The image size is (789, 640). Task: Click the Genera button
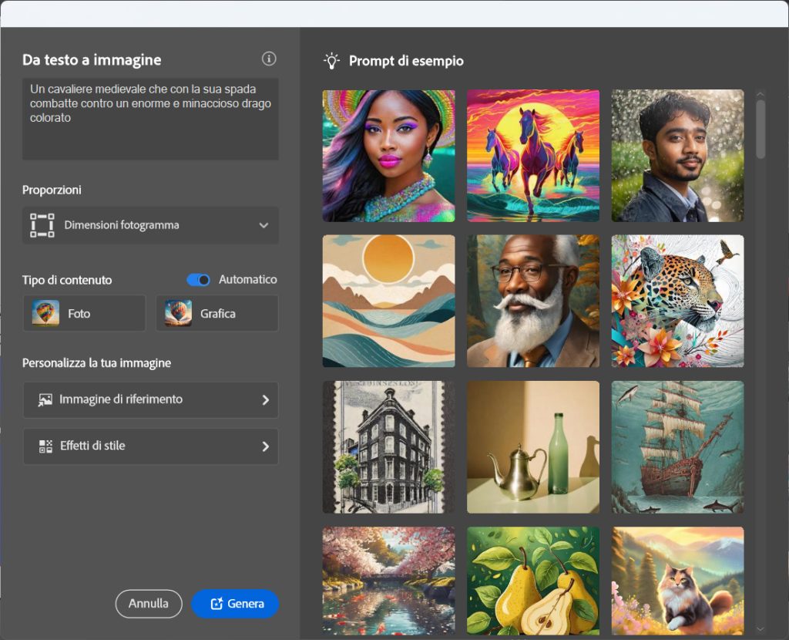(x=235, y=603)
